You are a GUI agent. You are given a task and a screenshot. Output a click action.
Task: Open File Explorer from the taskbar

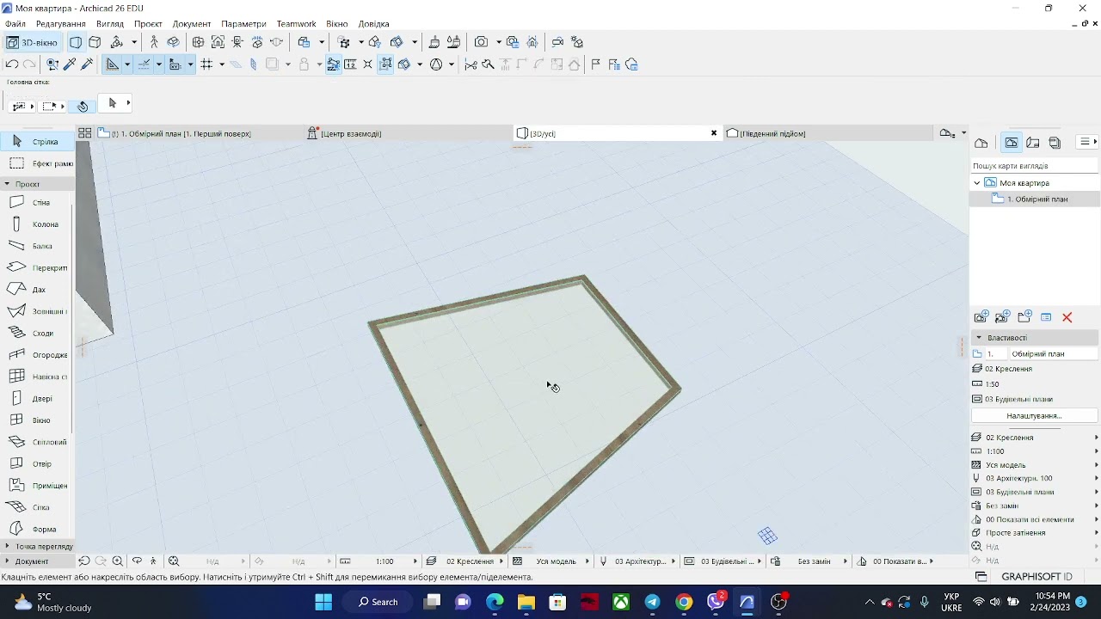(x=526, y=602)
